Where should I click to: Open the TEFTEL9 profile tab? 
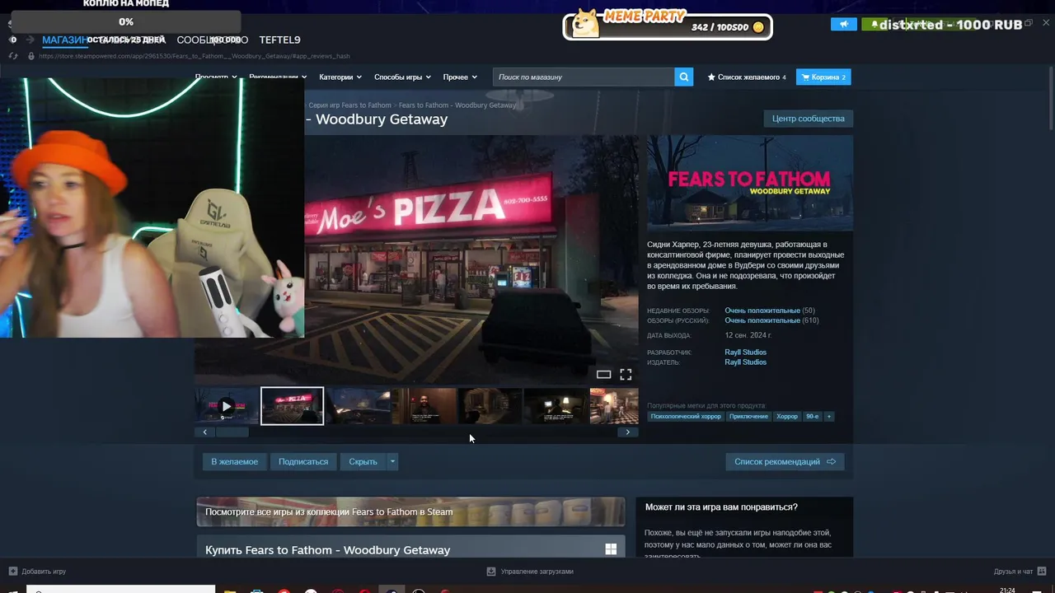(279, 40)
